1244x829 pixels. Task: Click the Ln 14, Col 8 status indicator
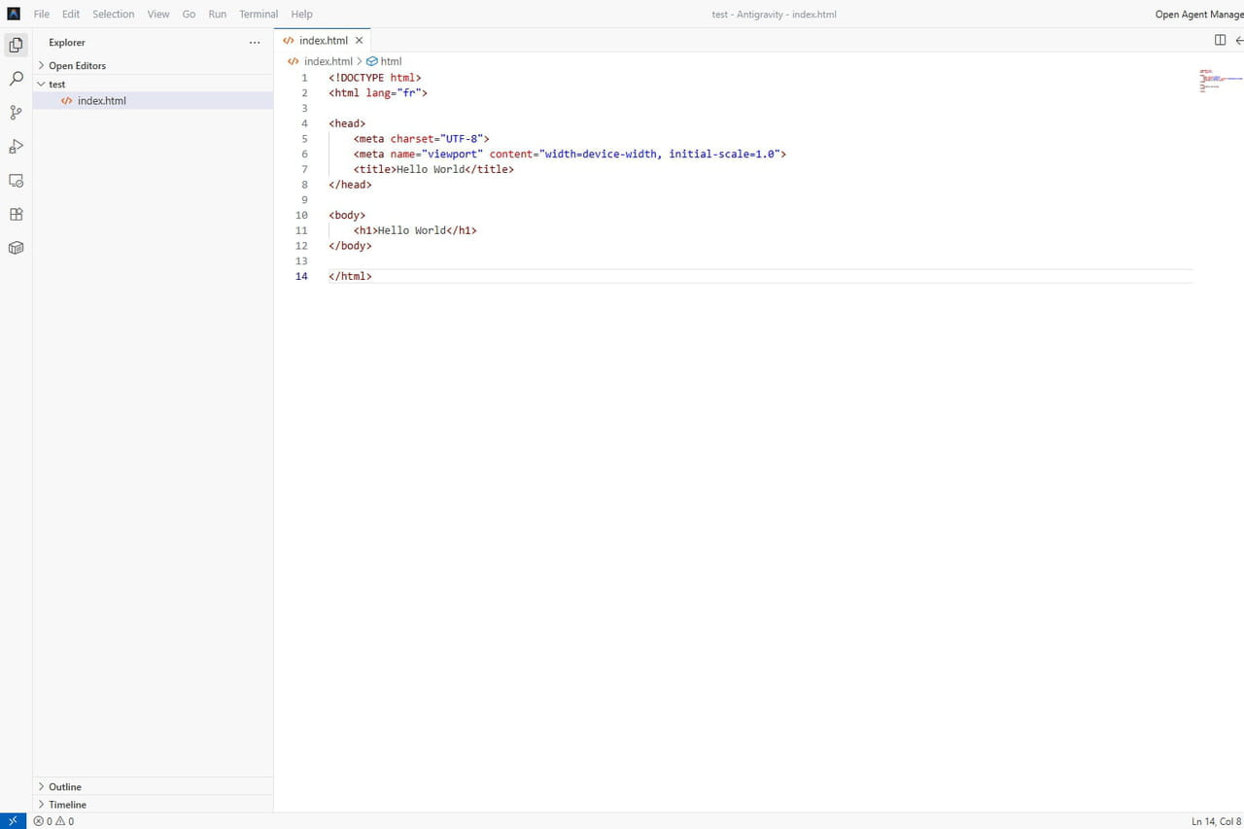point(1216,821)
